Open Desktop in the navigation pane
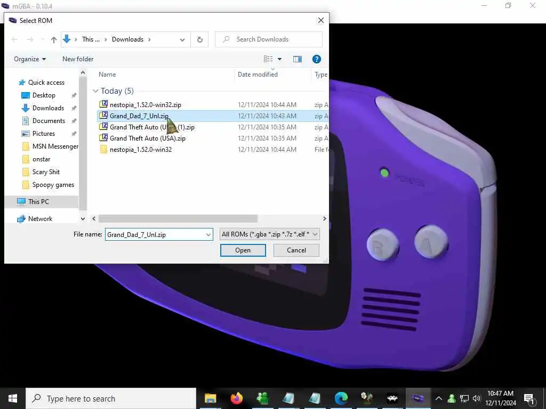Screen dimensions: 546x409 pyautogui.click(x=44, y=95)
